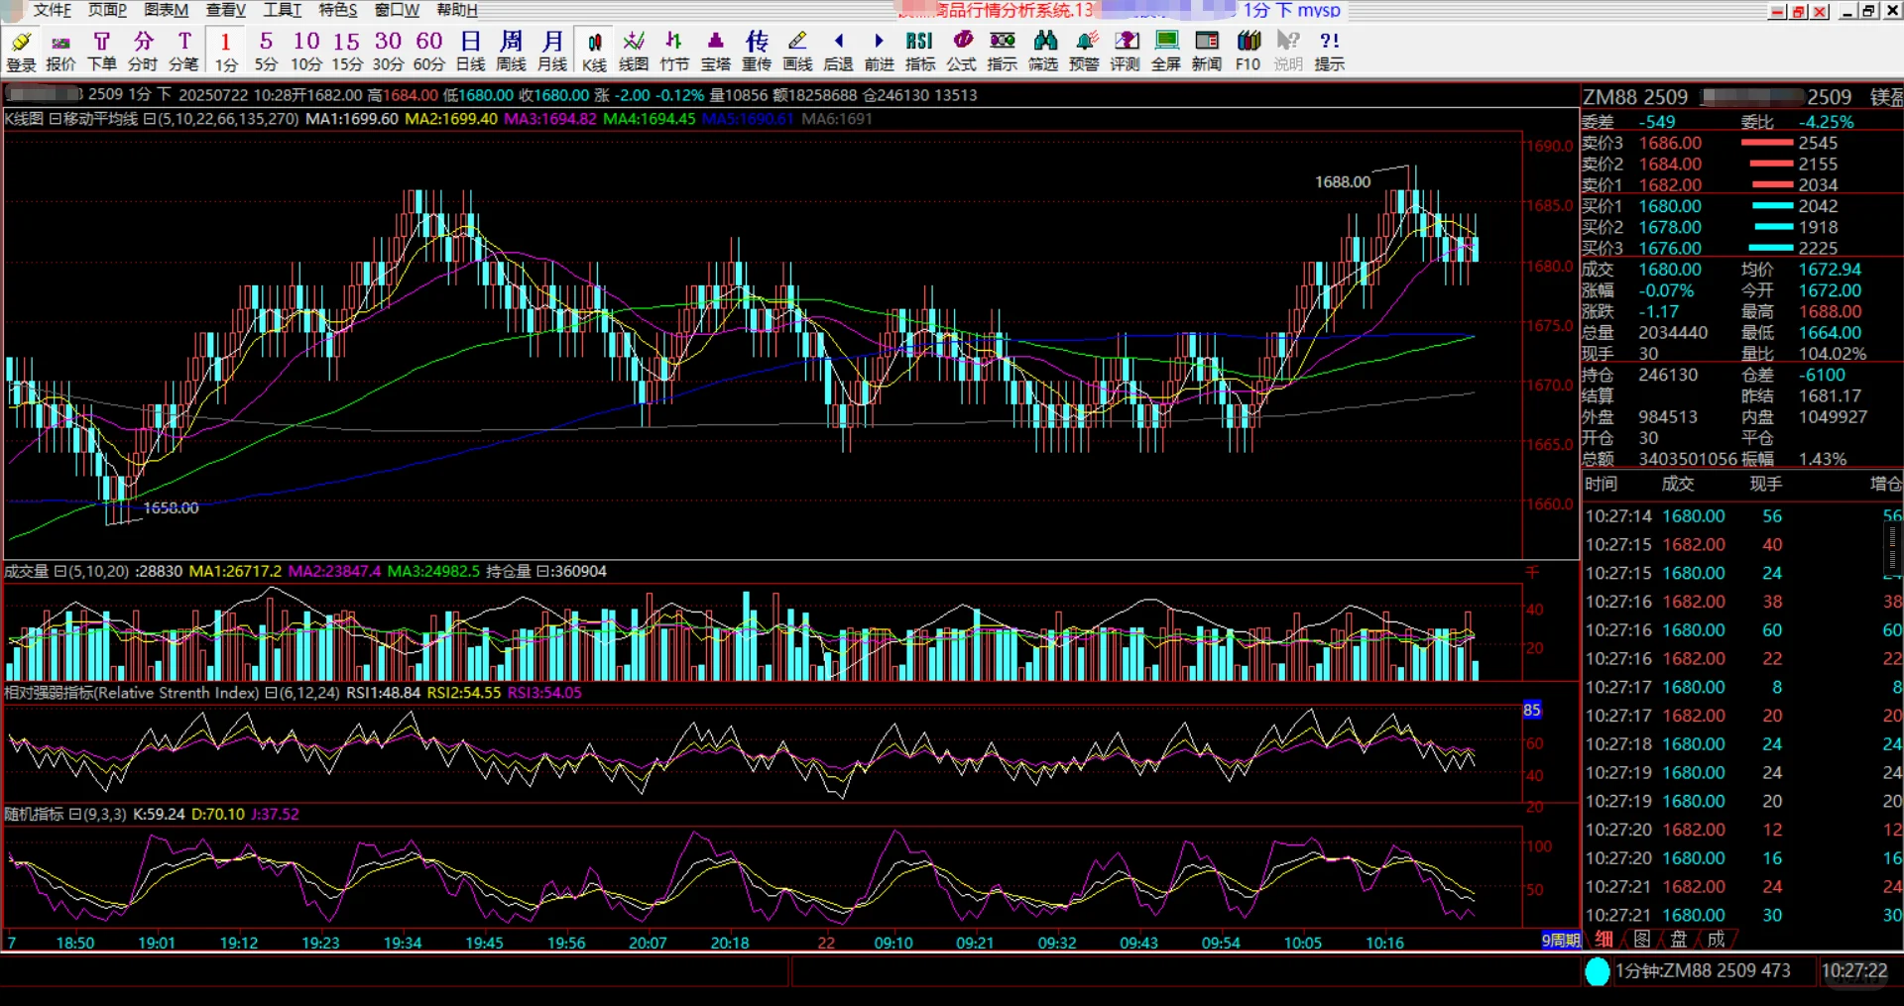
Task: Expand the MA parameters (5,10,22,66,135,270) box
Action: coord(149,119)
